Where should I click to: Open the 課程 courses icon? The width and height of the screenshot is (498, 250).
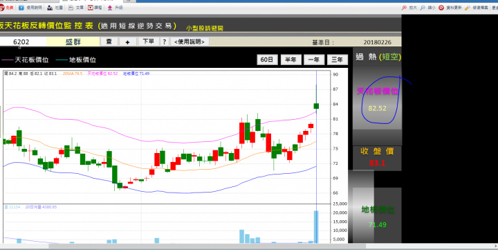coord(91,8)
